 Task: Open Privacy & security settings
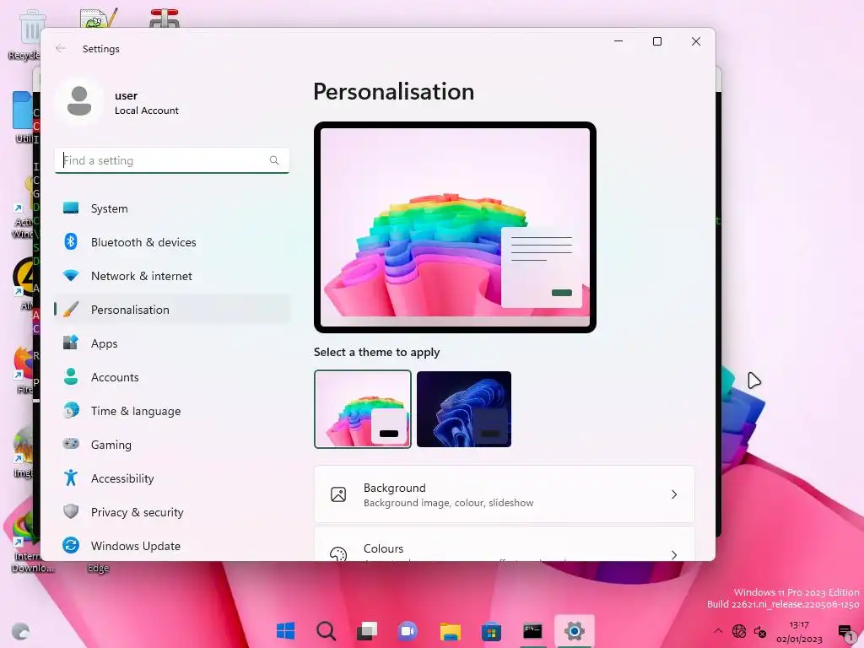tap(172, 511)
